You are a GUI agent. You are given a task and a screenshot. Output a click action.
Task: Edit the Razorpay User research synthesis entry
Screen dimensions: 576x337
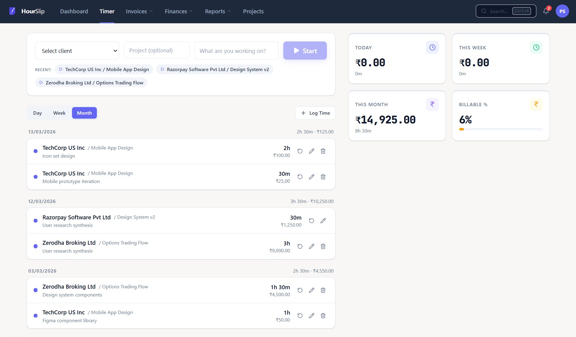(x=323, y=221)
